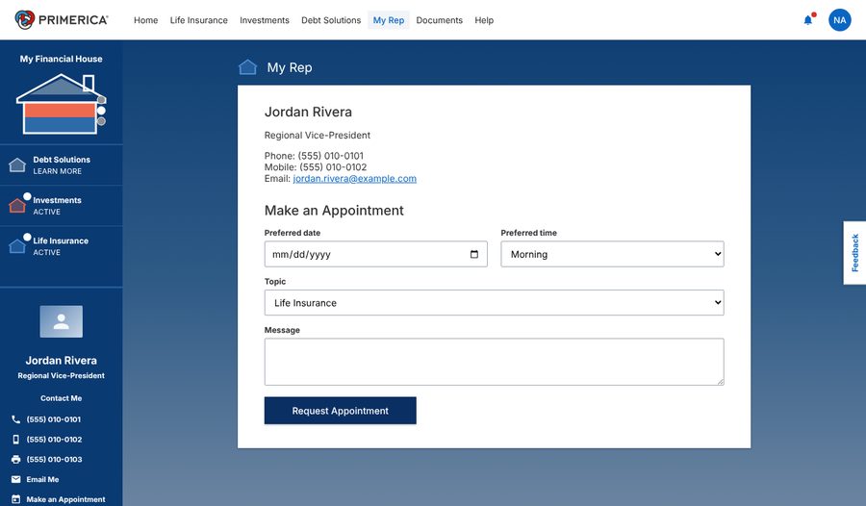
Task: Click sidebar phone number (555) 010-0101
Action: click(54, 419)
